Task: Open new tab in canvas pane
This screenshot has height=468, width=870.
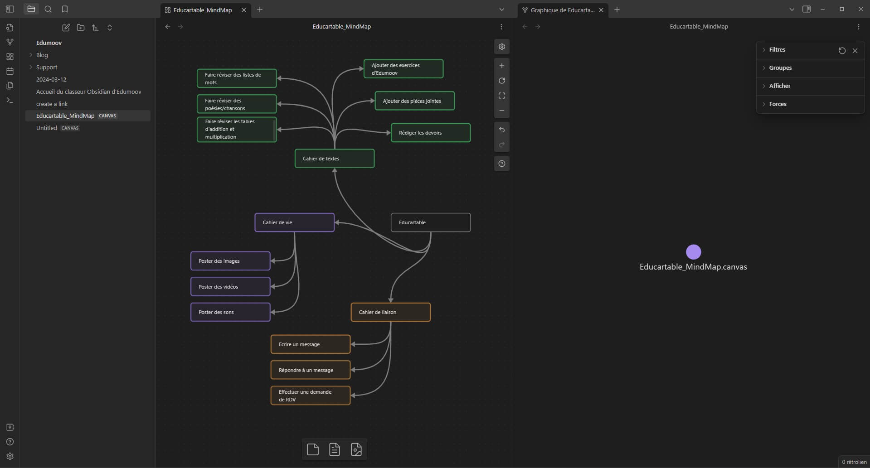Action: (x=260, y=10)
